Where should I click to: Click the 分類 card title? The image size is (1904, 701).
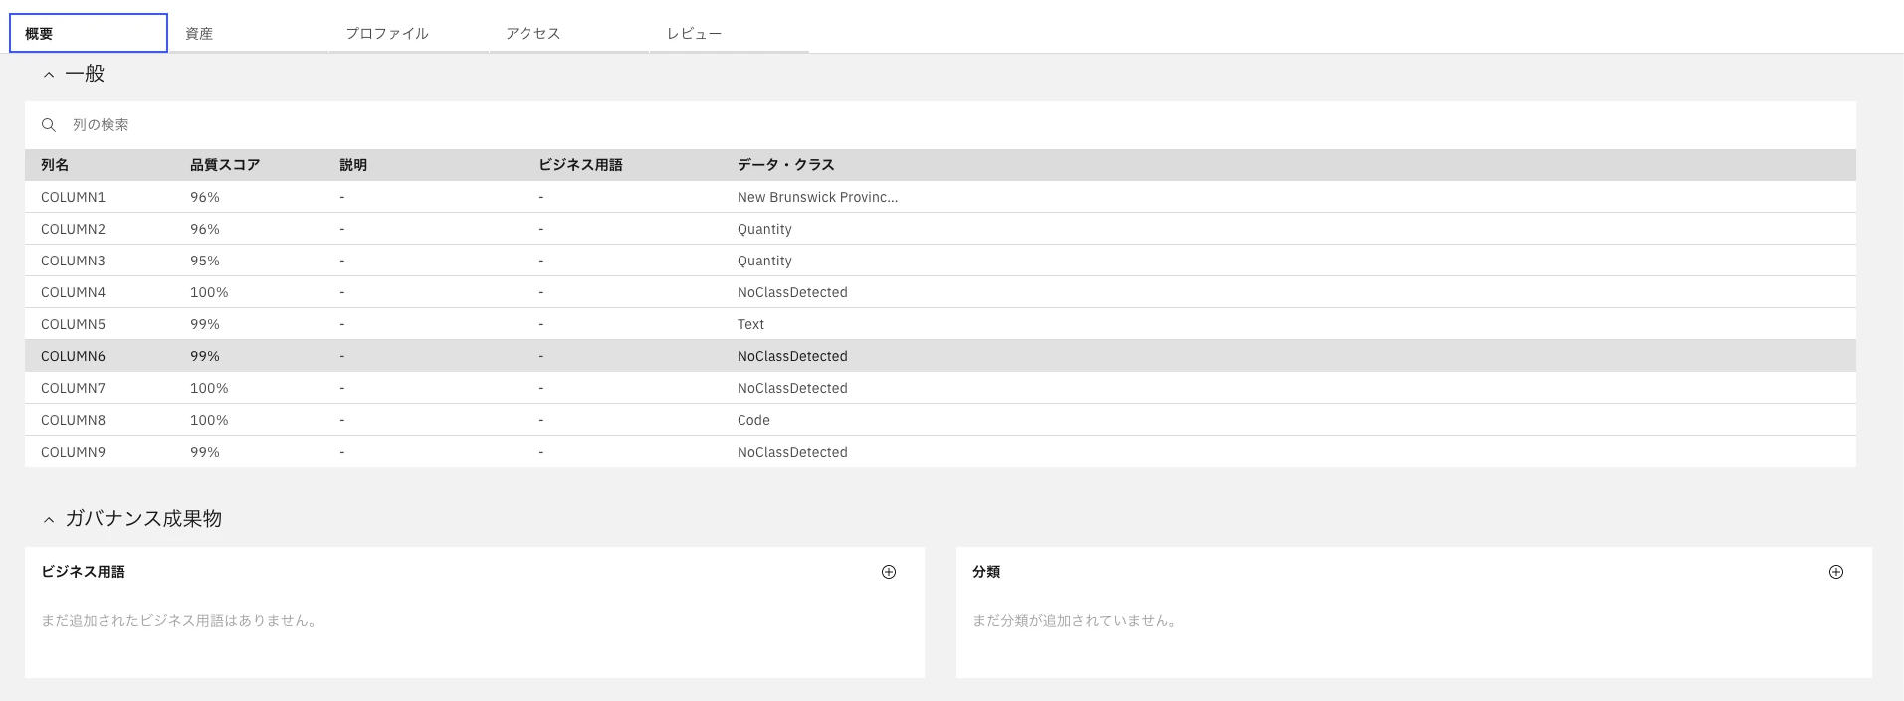[x=986, y=572]
